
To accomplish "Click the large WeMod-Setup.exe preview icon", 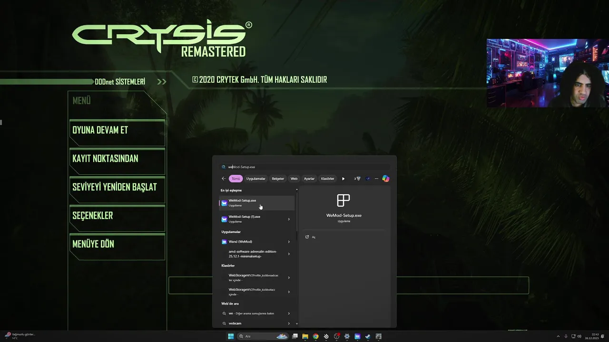I will click(x=344, y=200).
